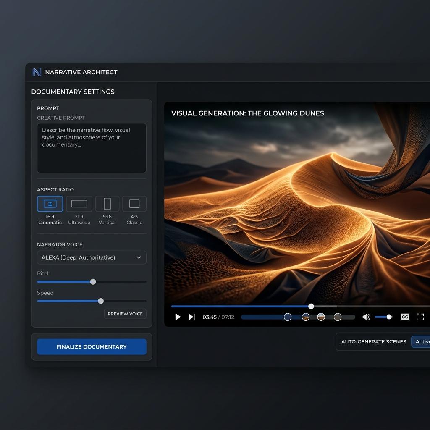Click the Auto-Generate Scenes label
Viewport: 430px width, 430px height.
pos(373,342)
